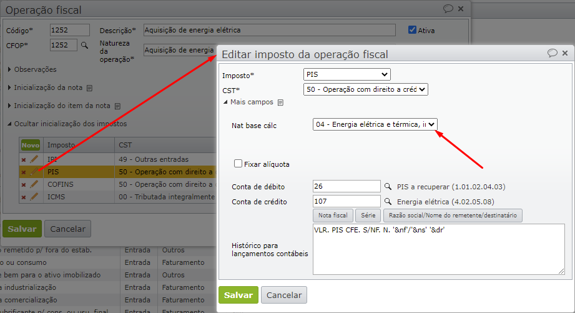This screenshot has height=313, width=575.
Task: Click Salvar in Editar imposto dialog
Action: pos(238,295)
